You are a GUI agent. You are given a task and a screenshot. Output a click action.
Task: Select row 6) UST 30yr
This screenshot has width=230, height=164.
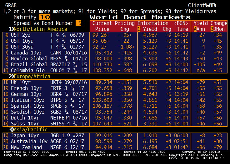[115, 47]
